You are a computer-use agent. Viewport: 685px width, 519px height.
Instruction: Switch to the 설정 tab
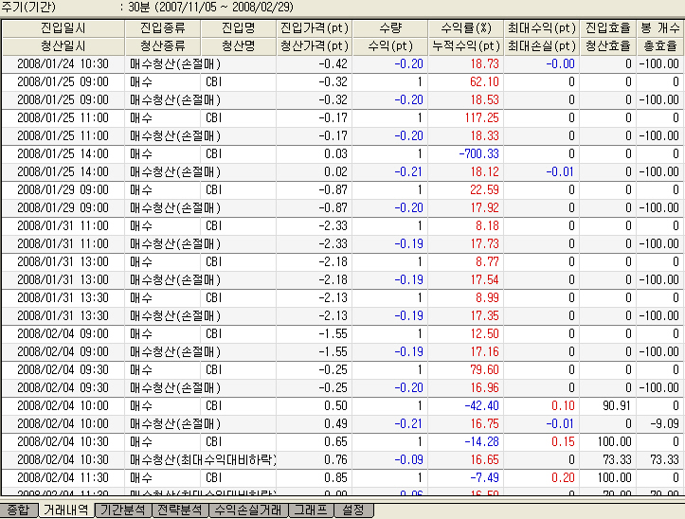[x=354, y=510]
